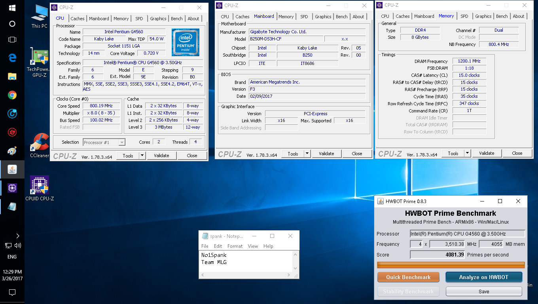The width and height of the screenshot is (538, 304).
Task: Click the HWBOT Prime title bar Java icon
Action: [381, 201]
